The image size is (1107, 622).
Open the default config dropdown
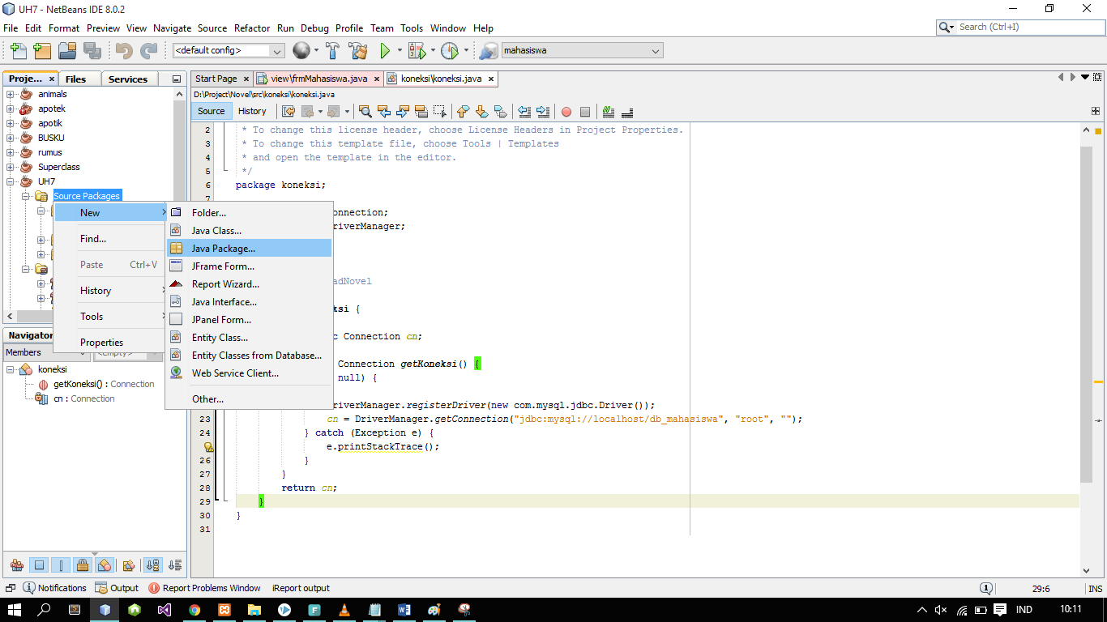tap(277, 49)
